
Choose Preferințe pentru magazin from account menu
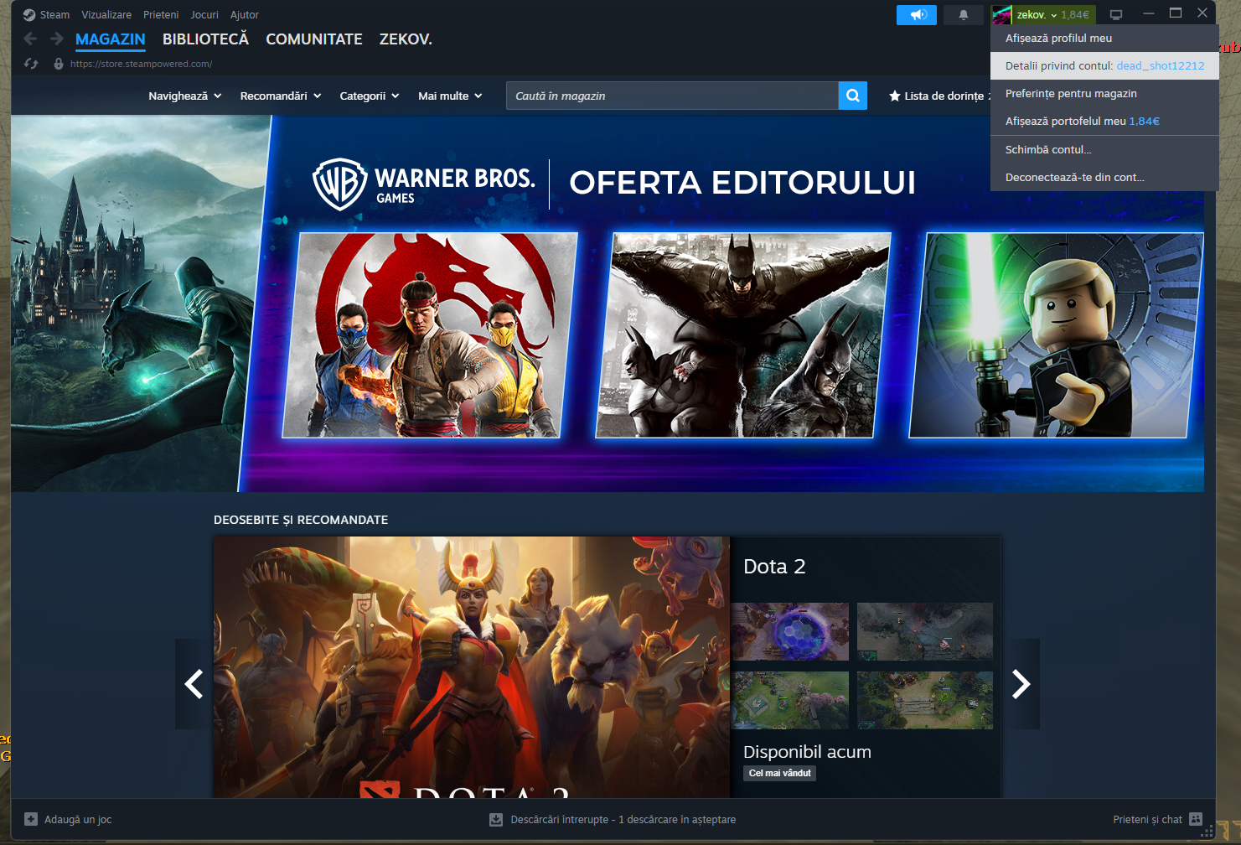[1071, 93]
